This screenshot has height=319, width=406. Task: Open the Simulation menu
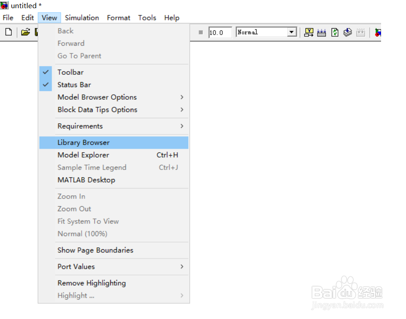[x=82, y=18]
